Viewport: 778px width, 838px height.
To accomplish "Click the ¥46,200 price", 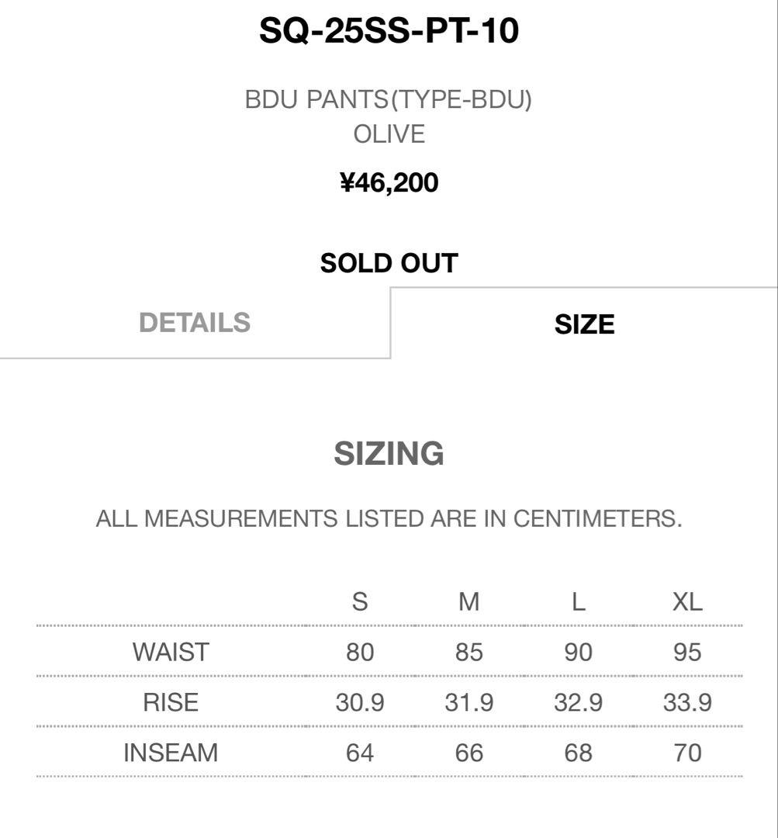I will (389, 183).
